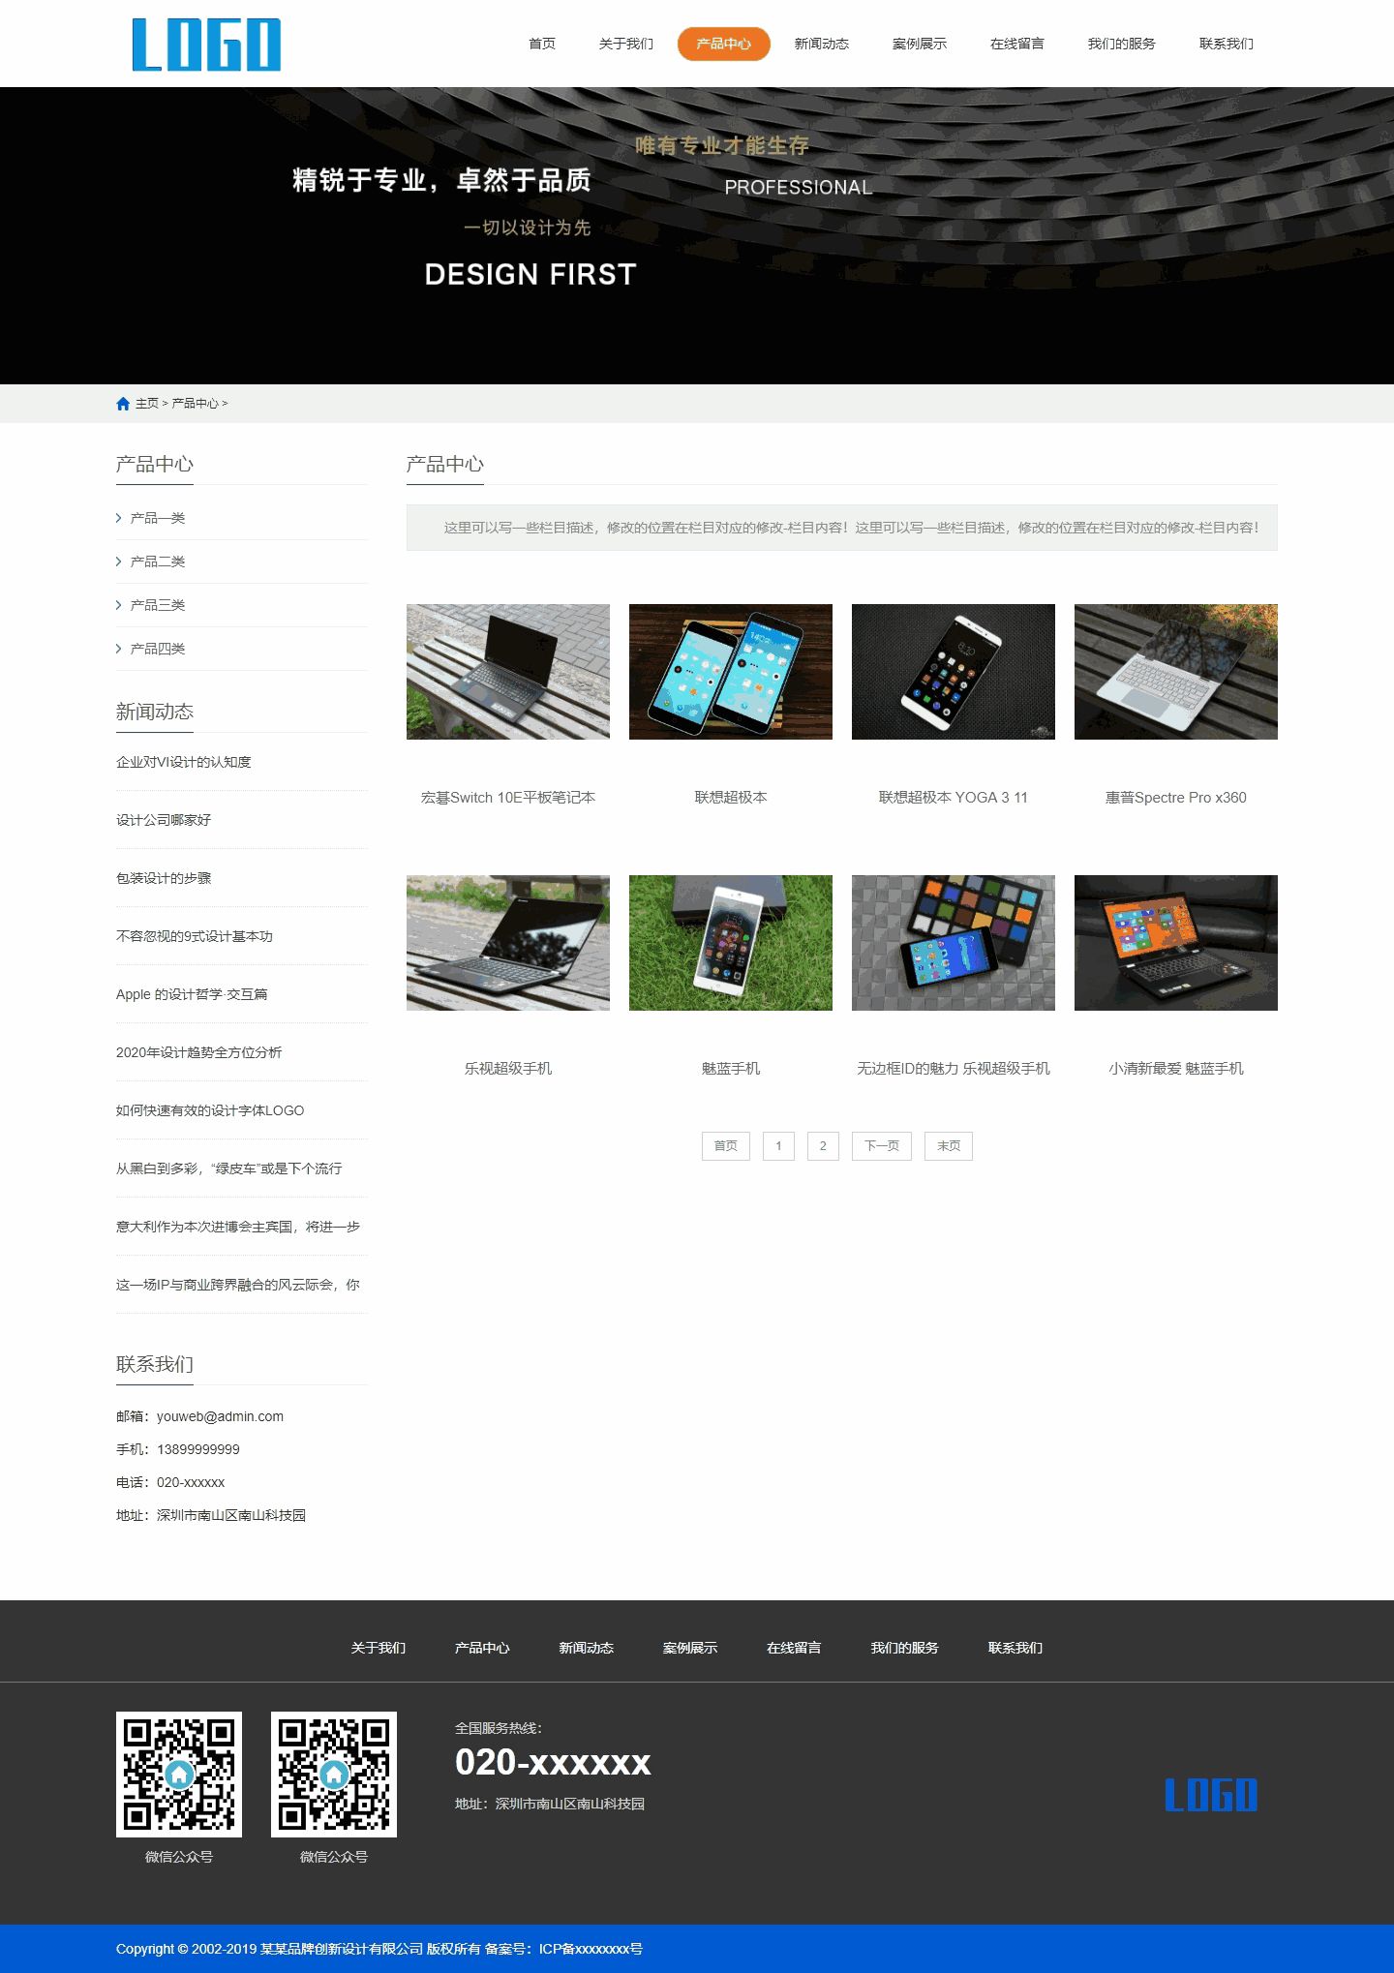1394x1973 pixels.
Task: Click the footer LOGO image
Action: click(1210, 1795)
